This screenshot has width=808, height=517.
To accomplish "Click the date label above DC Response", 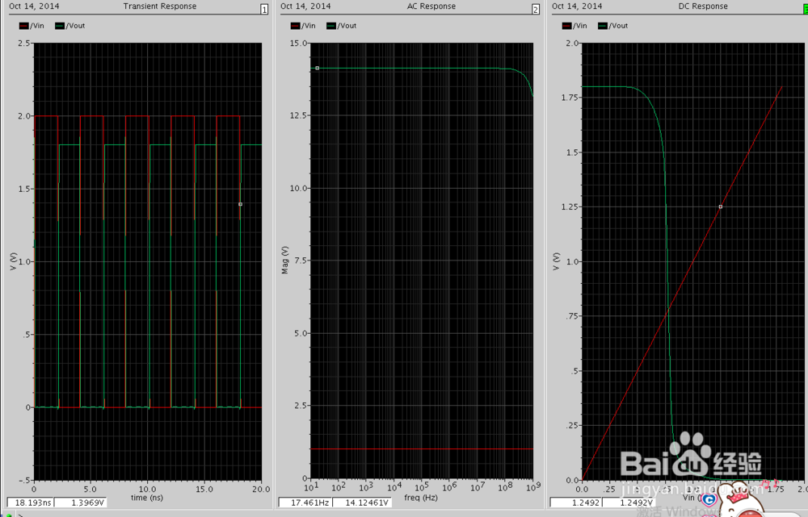I will (577, 6).
